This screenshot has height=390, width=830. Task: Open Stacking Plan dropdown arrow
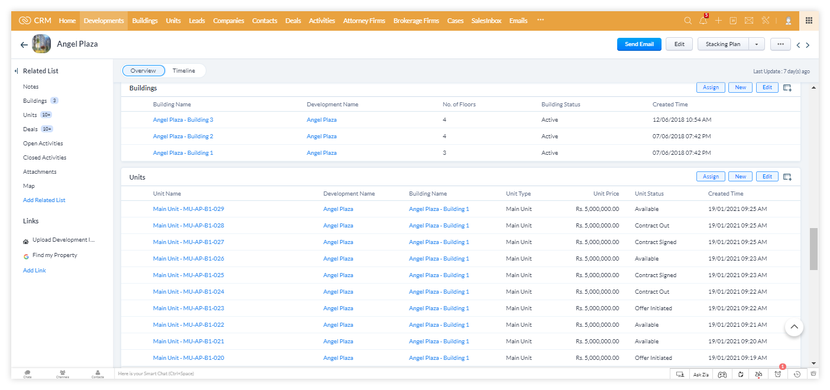757,44
